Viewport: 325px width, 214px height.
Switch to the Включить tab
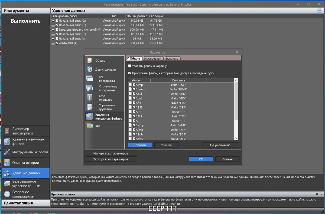coord(172,58)
